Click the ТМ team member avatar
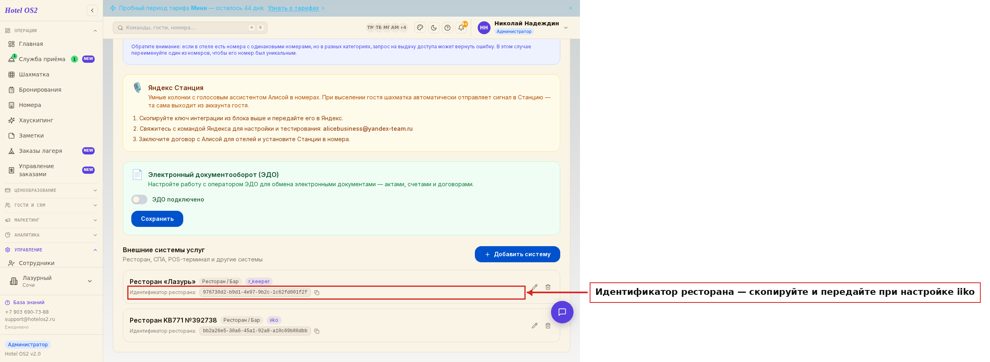Screen dimensions: 990x362 tap(370, 27)
